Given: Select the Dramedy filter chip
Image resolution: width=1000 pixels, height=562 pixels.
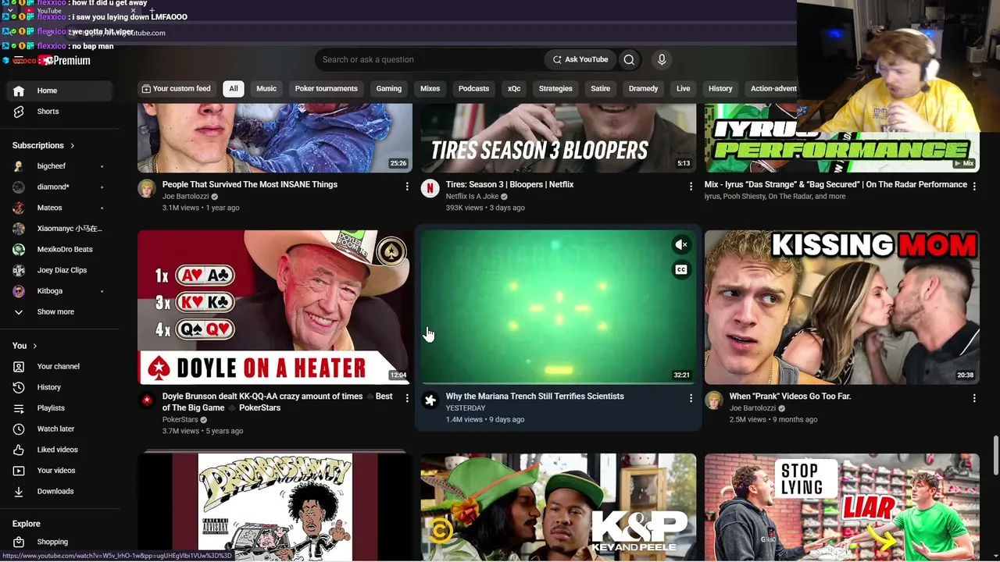Looking at the screenshot, I should 643,89.
